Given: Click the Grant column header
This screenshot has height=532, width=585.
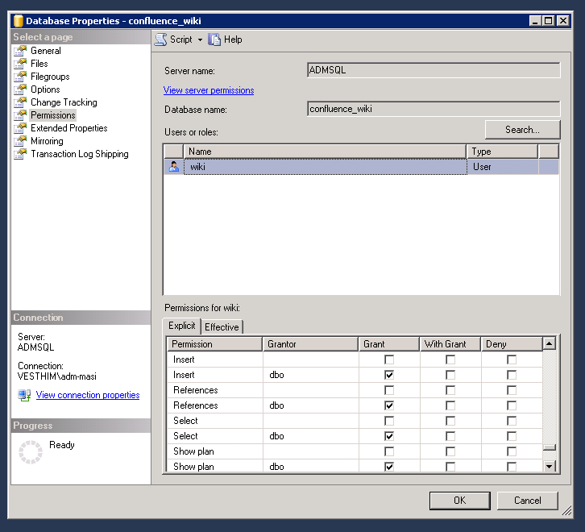Looking at the screenshot, I should (389, 344).
